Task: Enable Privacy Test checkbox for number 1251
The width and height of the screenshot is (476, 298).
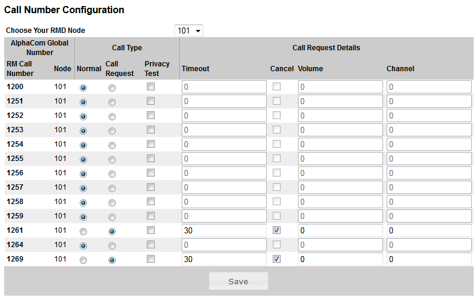Action: [x=151, y=101]
